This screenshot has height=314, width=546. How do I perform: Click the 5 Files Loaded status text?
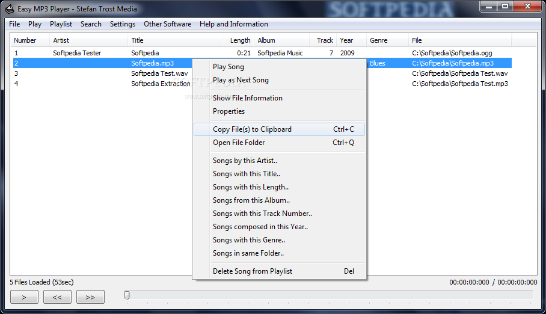41,282
